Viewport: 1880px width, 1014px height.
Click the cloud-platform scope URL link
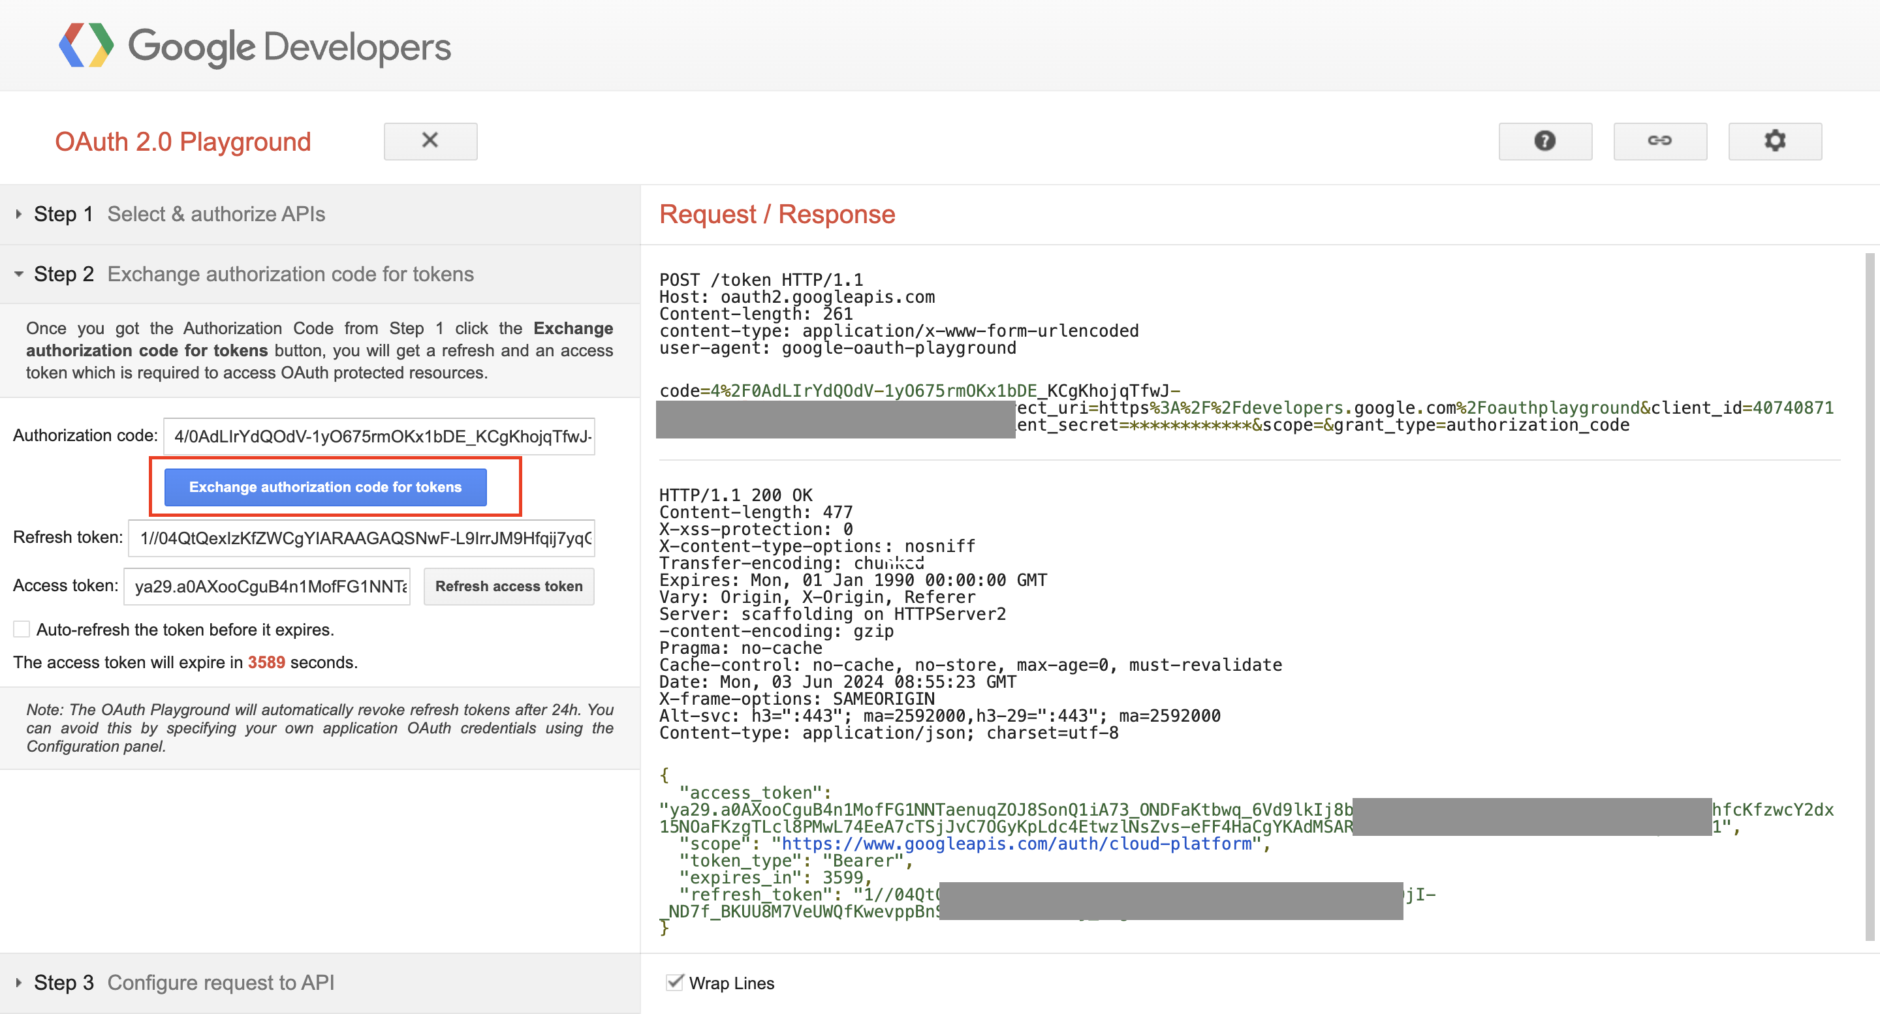(x=1016, y=844)
